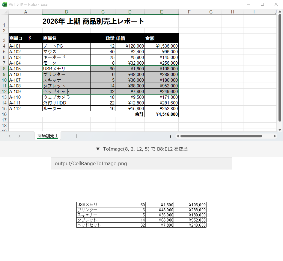Click horizontal scrollbar left arrow

(178, 136)
